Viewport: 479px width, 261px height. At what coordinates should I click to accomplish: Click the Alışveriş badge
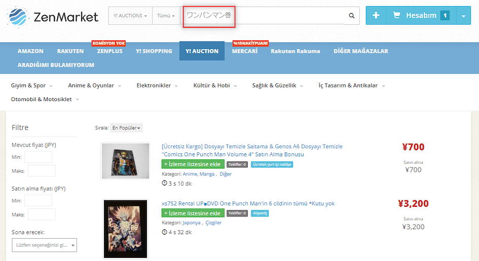point(260,213)
